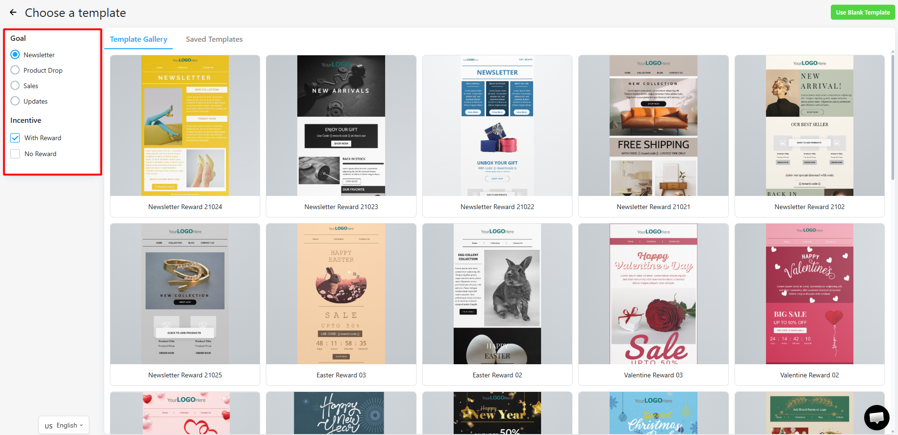The image size is (898, 435).
Task: Select the Happy New Year teal template
Action: click(341, 413)
